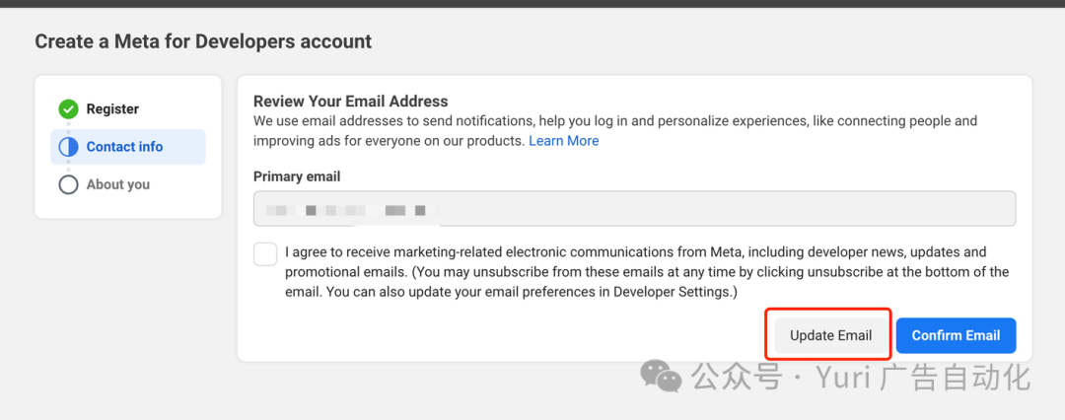Go to the About you step

click(118, 184)
